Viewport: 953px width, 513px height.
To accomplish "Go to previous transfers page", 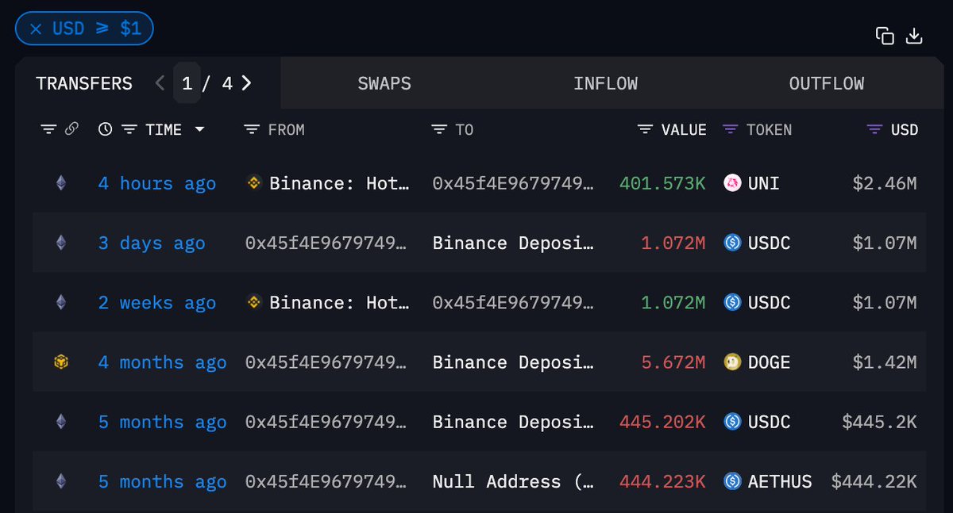I will coord(160,83).
